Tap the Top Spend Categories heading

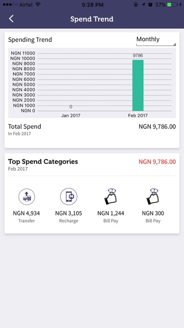pyautogui.click(x=43, y=162)
